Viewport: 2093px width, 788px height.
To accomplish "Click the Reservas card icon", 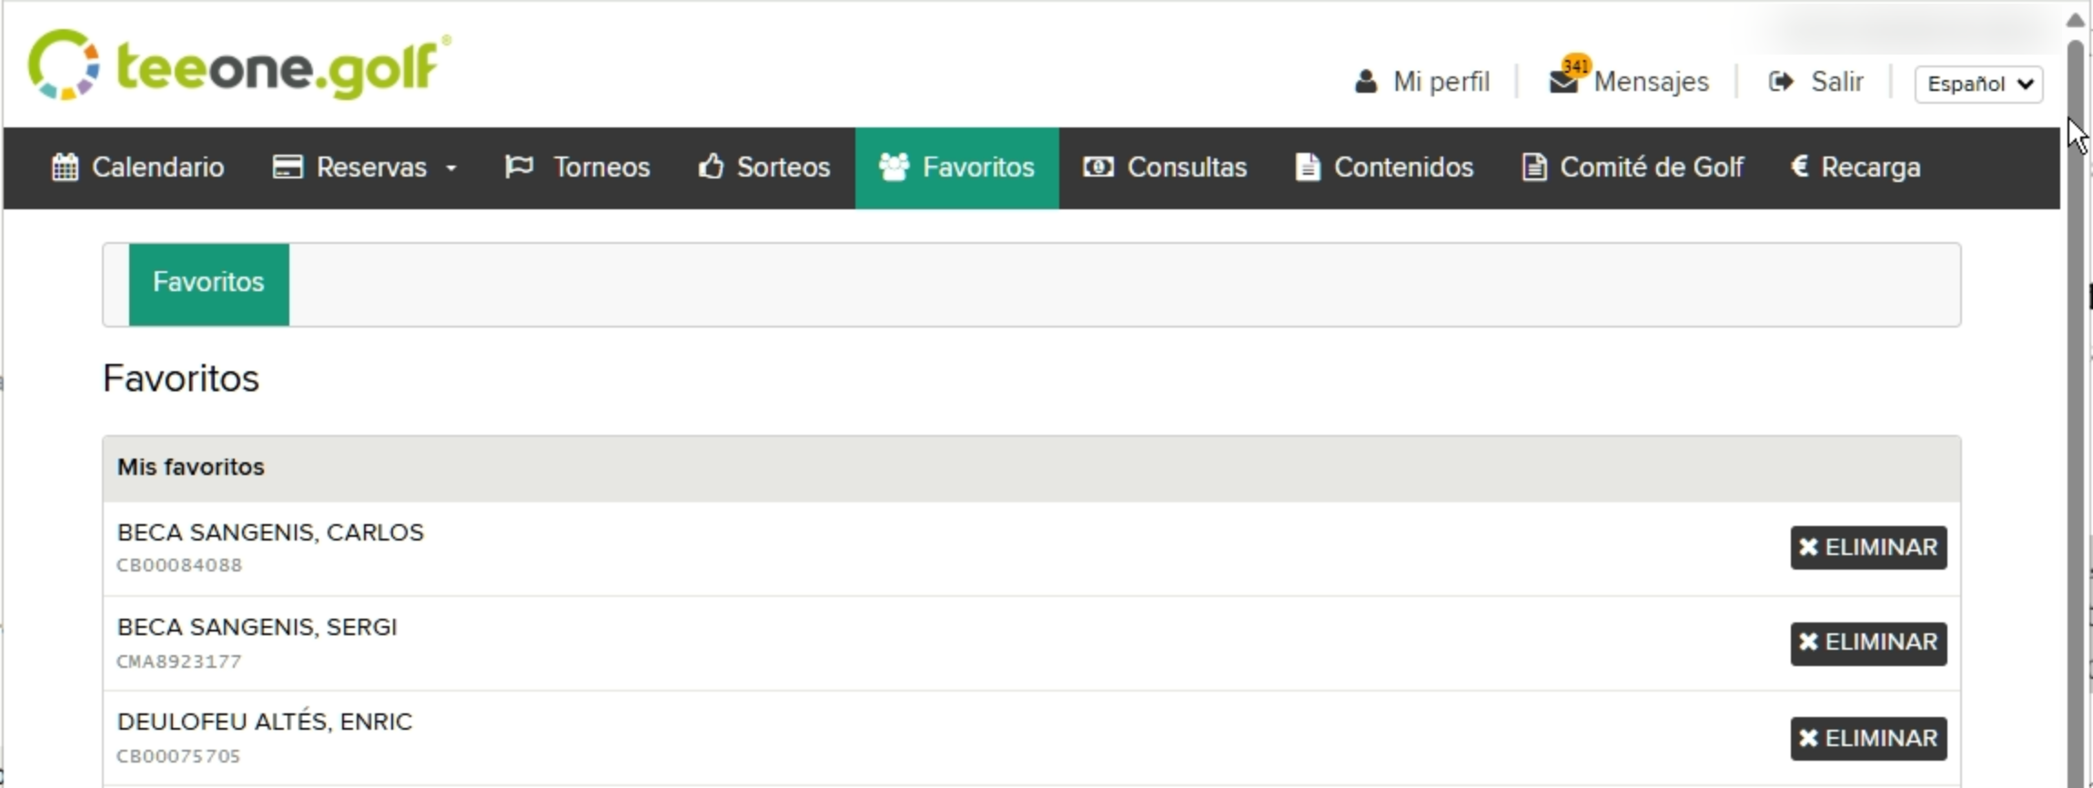I will (288, 167).
